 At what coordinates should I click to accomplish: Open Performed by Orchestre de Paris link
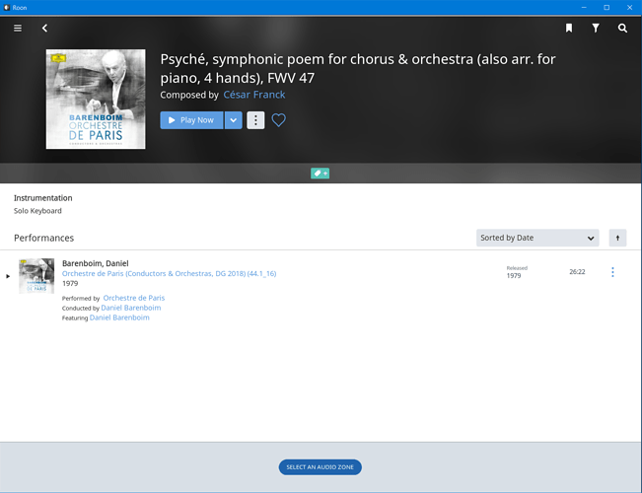pos(134,298)
